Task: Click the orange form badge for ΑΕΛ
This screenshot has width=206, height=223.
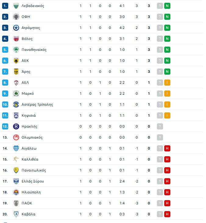Action: [167, 83]
